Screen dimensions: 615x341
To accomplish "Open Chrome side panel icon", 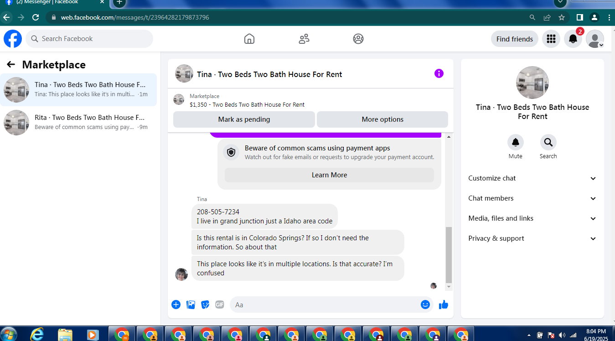I will [579, 17].
